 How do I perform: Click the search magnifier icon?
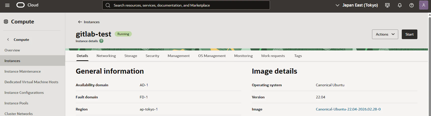coord(108,5)
